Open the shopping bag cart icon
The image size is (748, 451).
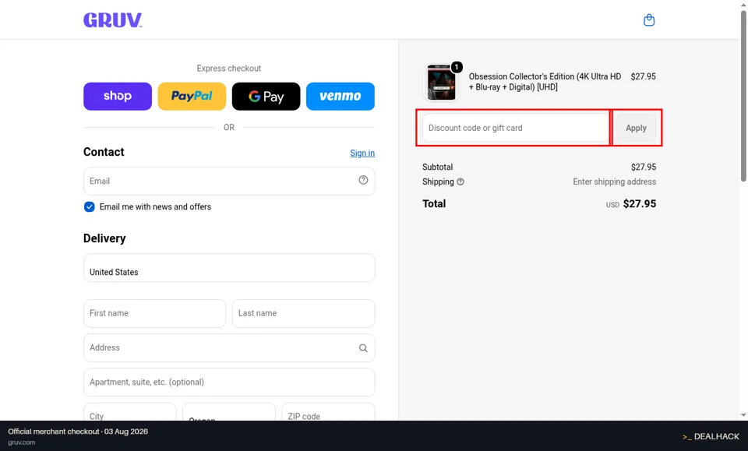pyautogui.click(x=649, y=20)
